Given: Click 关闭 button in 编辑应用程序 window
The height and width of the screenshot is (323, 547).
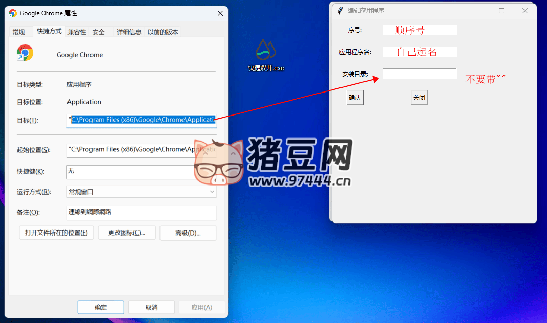Looking at the screenshot, I should coord(419,98).
